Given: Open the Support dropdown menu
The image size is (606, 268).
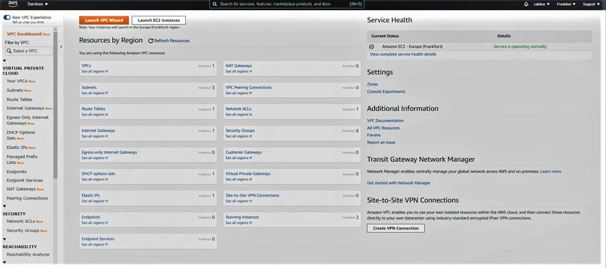Looking at the screenshot, I should pyautogui.click(x=591, y=4).
